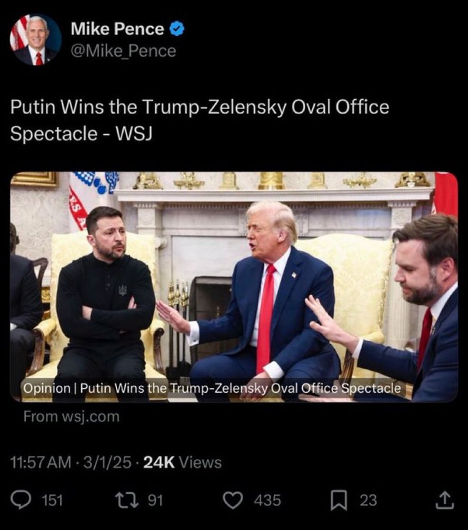Open the WSJ article preview image
Screen dimensions: 468x530
tap(233, 287)
